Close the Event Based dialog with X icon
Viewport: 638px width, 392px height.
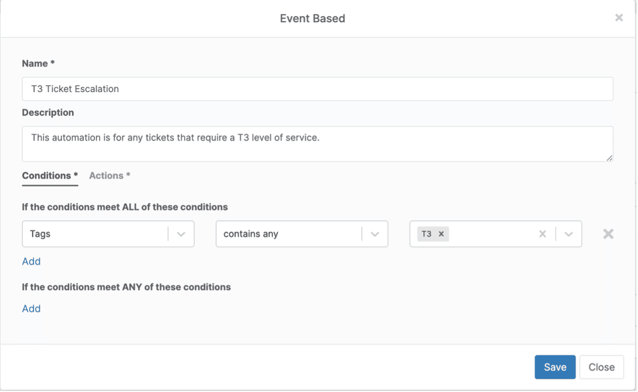(x=619, y=18)
